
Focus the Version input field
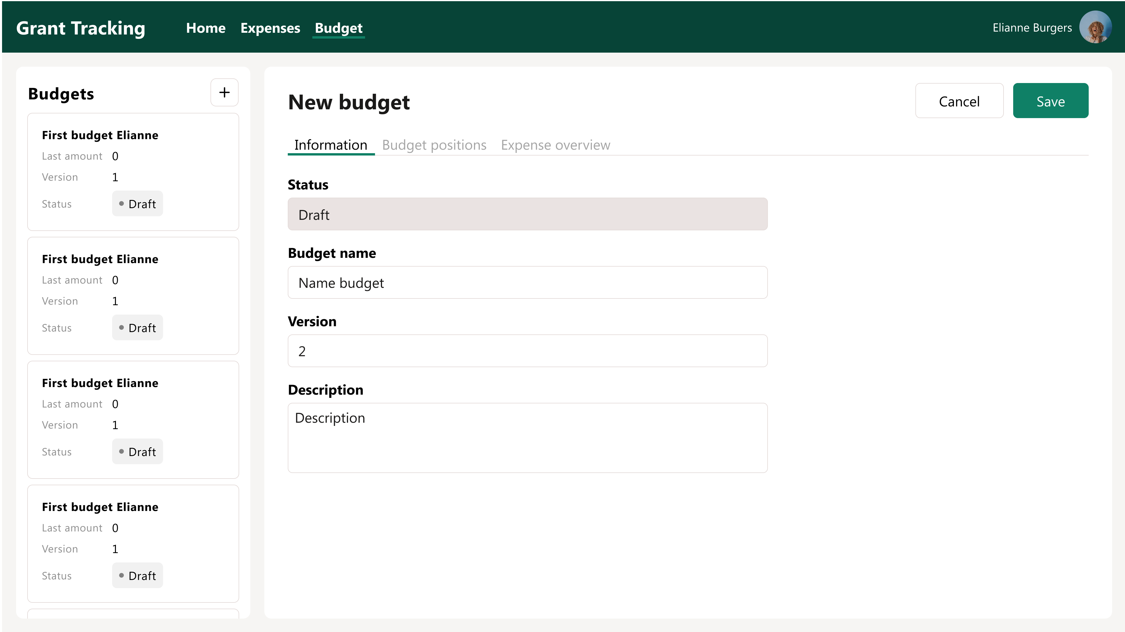pyautogui.click(x=528, y=351)
